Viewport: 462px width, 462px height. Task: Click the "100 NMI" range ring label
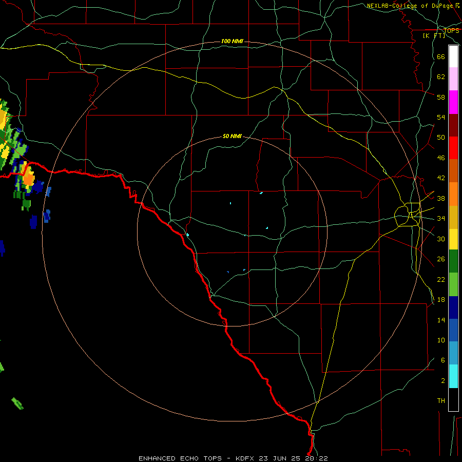tap(232, 41)
